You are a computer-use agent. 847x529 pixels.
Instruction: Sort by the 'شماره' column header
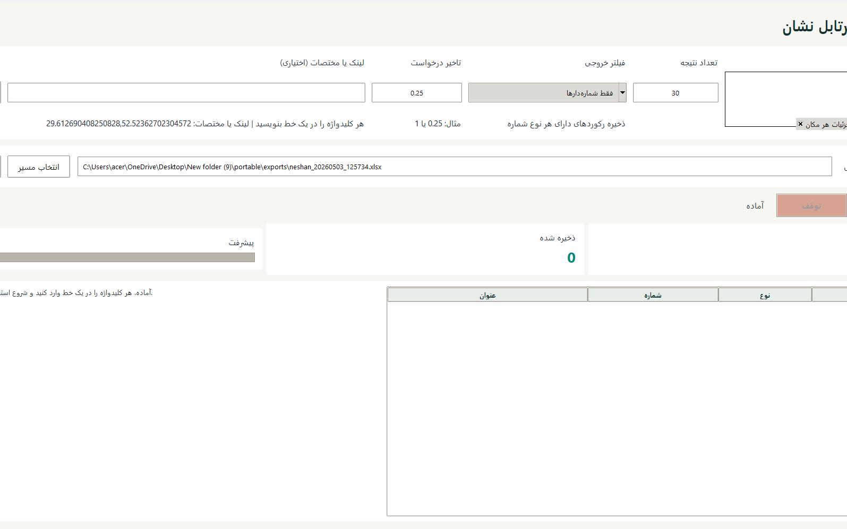(653, 295)
